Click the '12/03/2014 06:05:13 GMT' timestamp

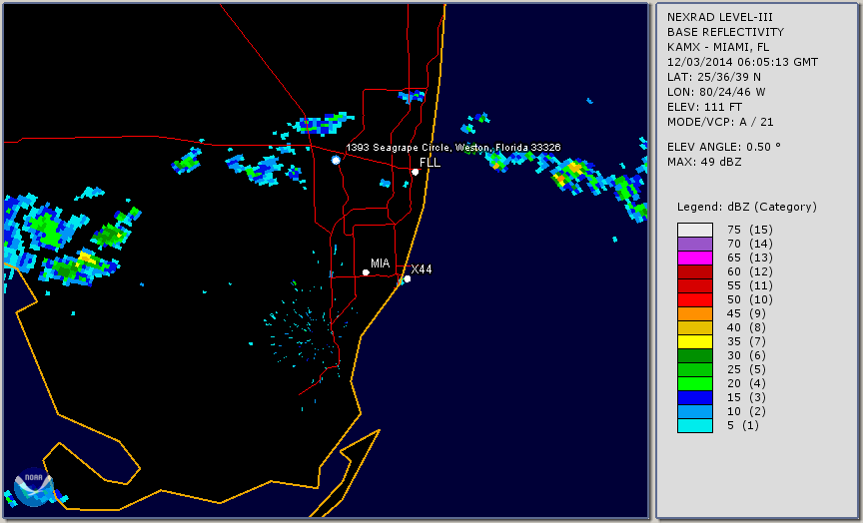coord(742,62)
